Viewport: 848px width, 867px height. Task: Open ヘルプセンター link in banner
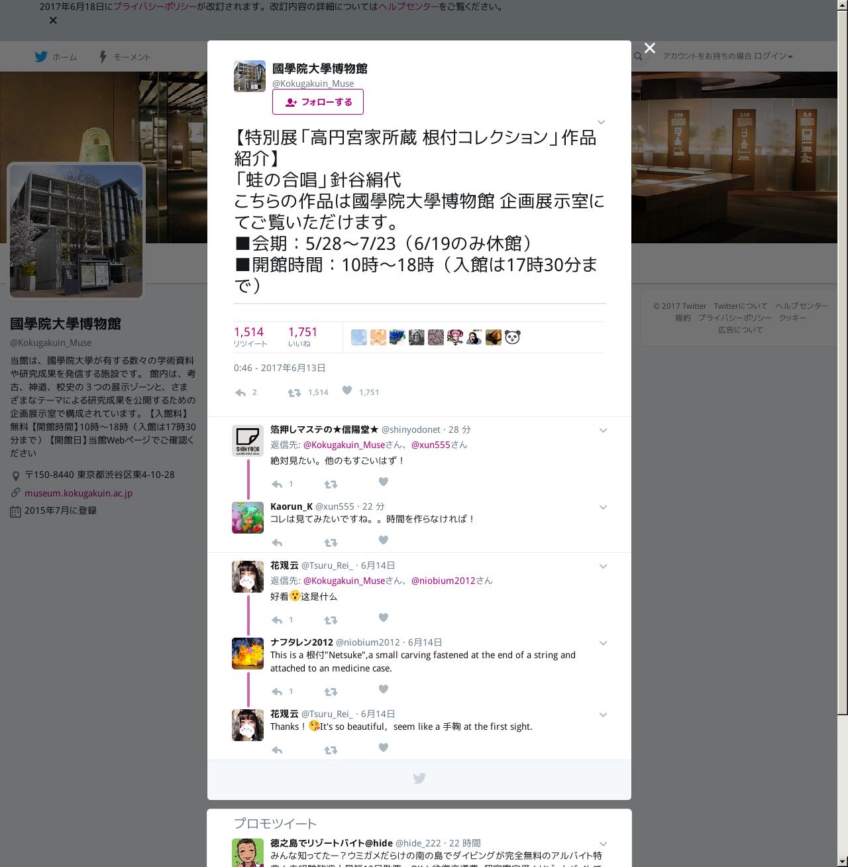(x=408, y=7)
